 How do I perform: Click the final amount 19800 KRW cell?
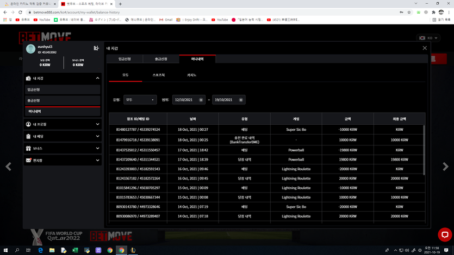pos(399,160)
